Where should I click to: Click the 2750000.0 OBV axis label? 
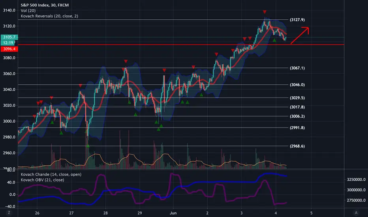(356, 200)
